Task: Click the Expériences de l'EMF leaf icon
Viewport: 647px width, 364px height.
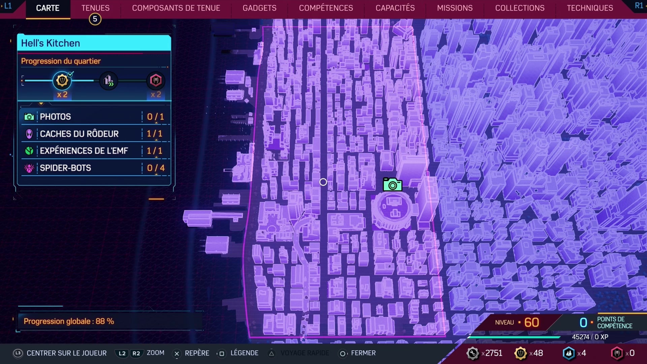Action: (x=29, y=151)
